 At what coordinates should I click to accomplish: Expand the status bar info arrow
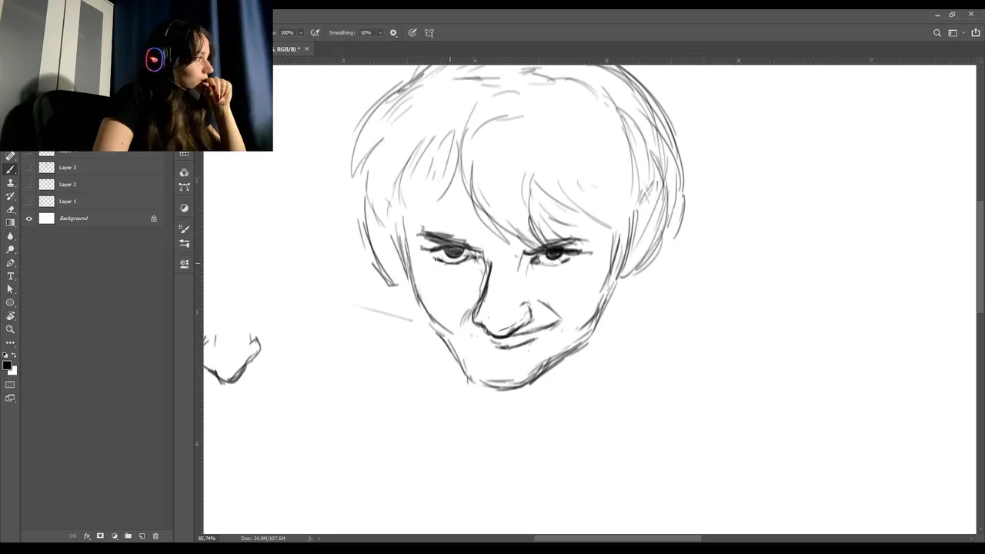[310, 538]
